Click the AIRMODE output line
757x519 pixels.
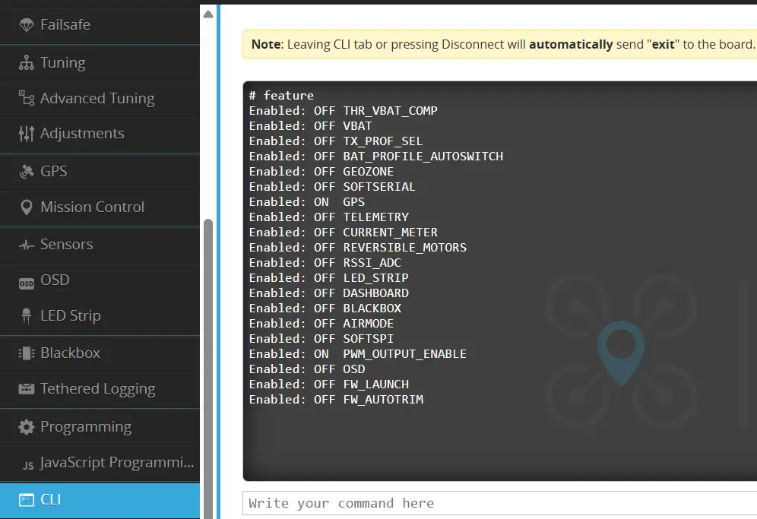[x=321, y=324]
